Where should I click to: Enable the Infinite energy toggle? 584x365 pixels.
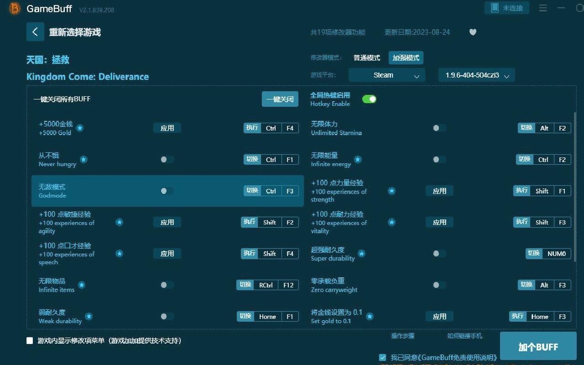pos(439,159)
